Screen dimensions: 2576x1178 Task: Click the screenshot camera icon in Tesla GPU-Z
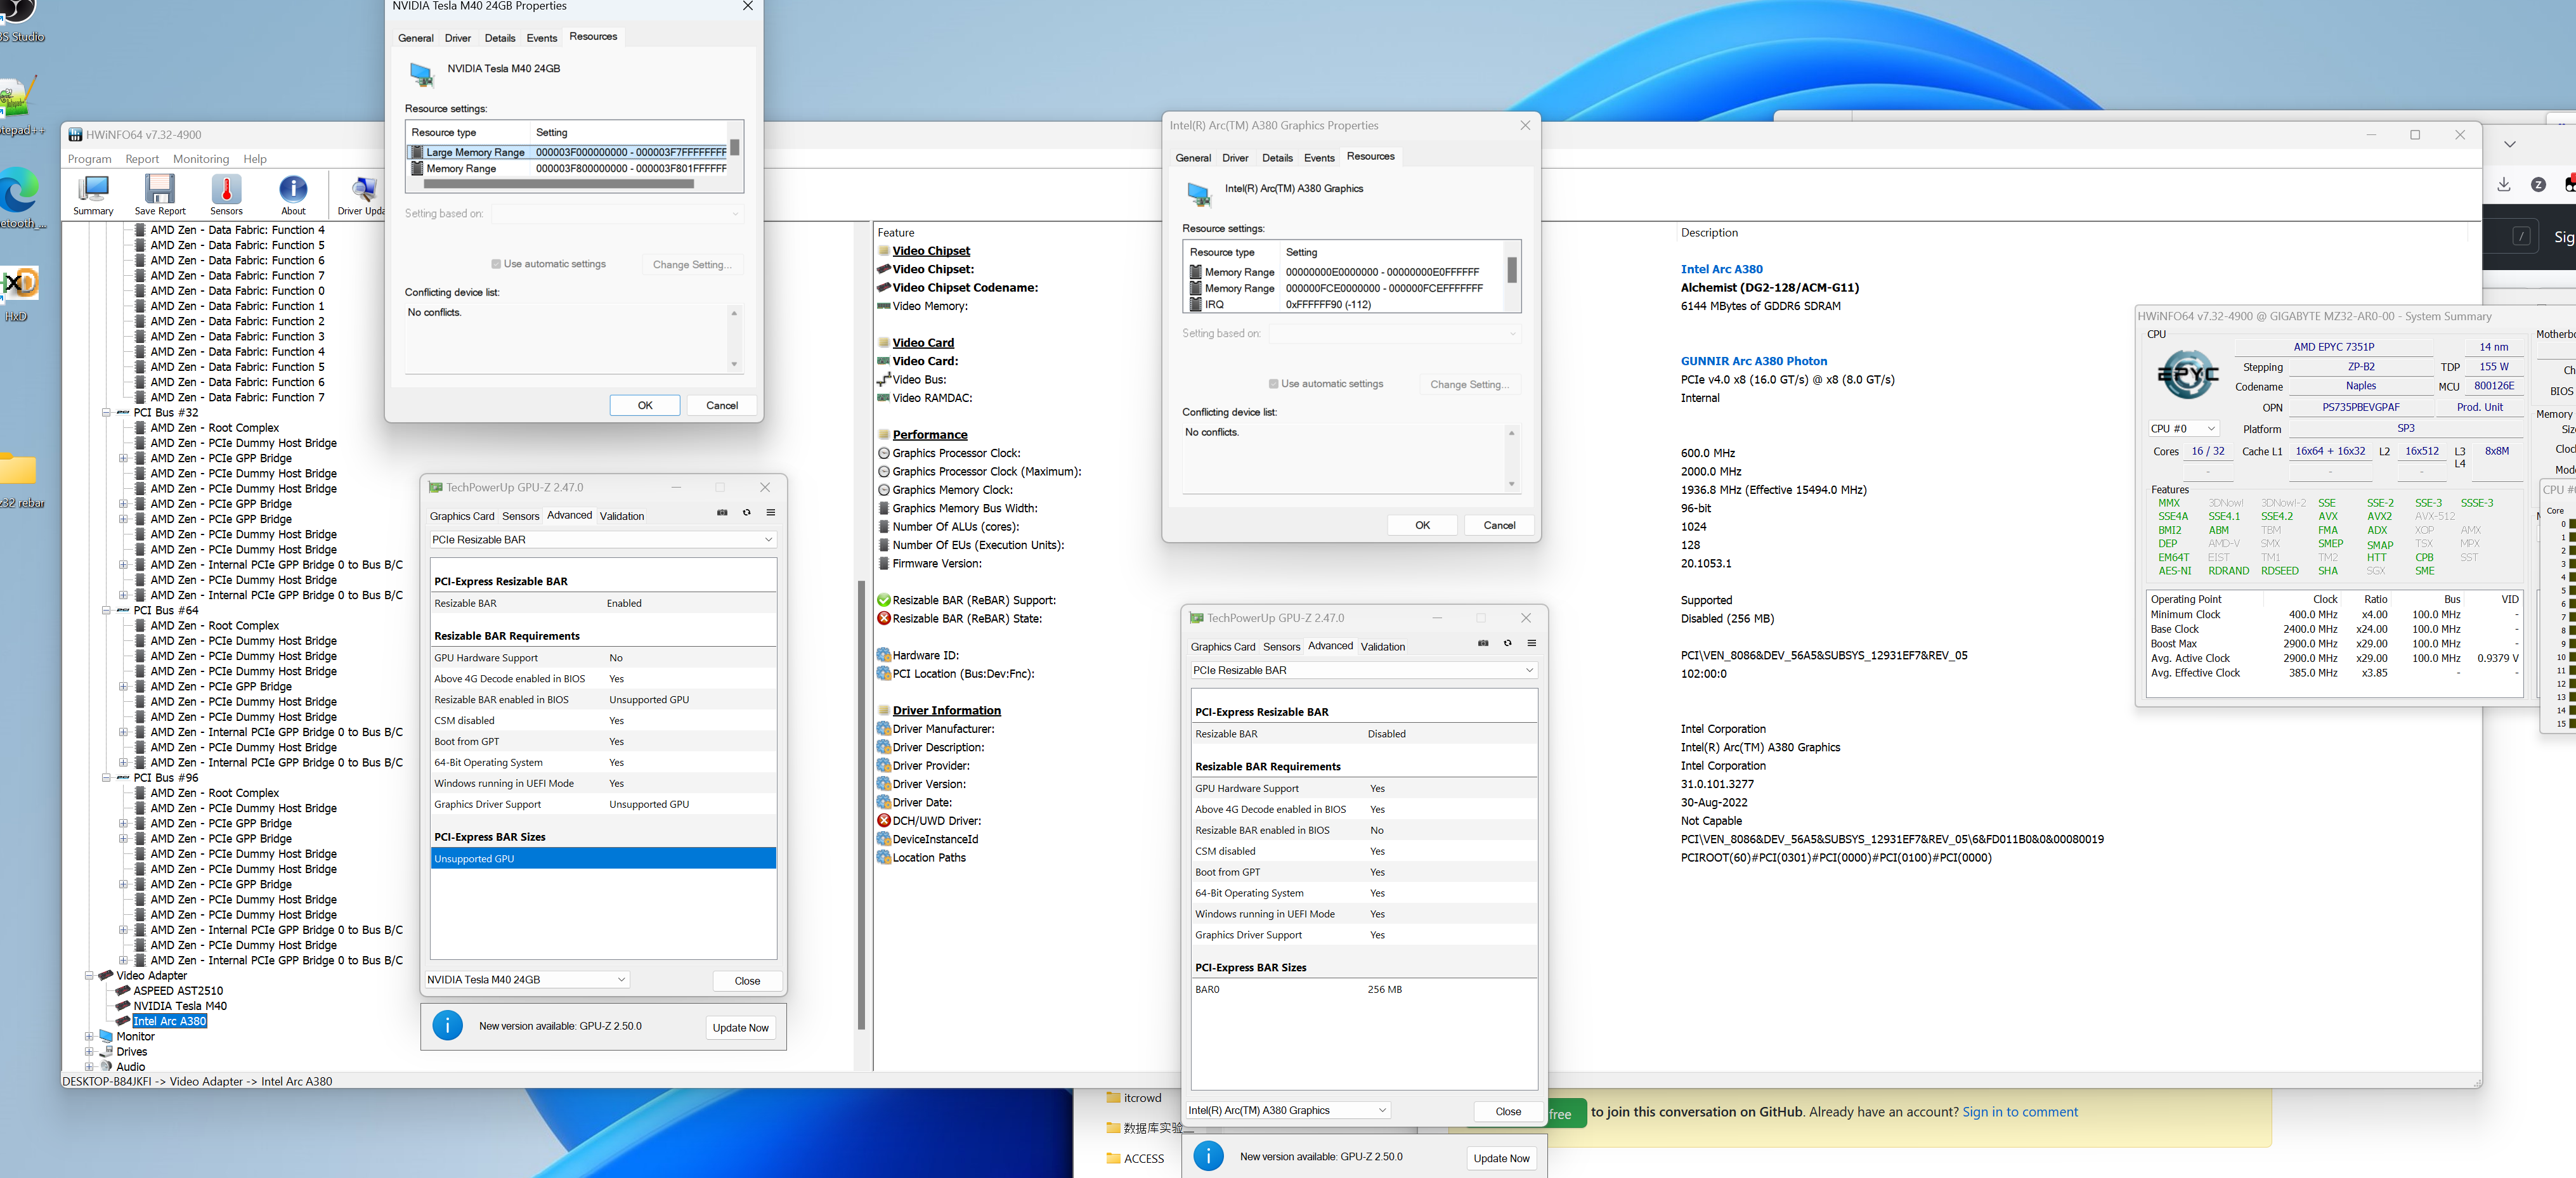[722, 513]
